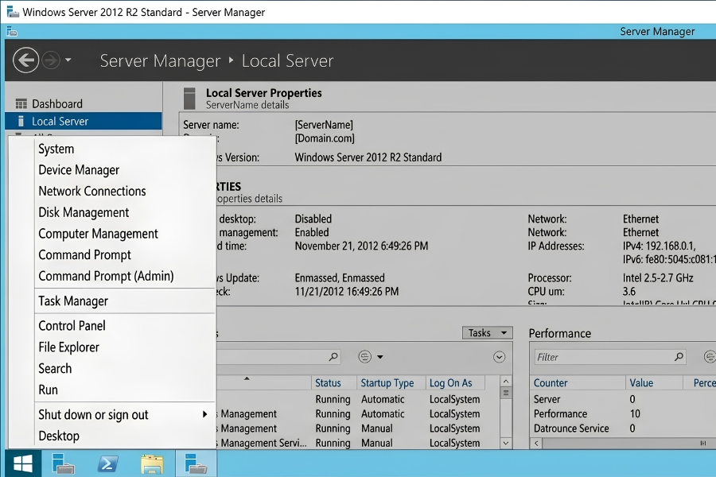
Task: Select Desktop in the context menu
Action: click(x=59, y=436)
